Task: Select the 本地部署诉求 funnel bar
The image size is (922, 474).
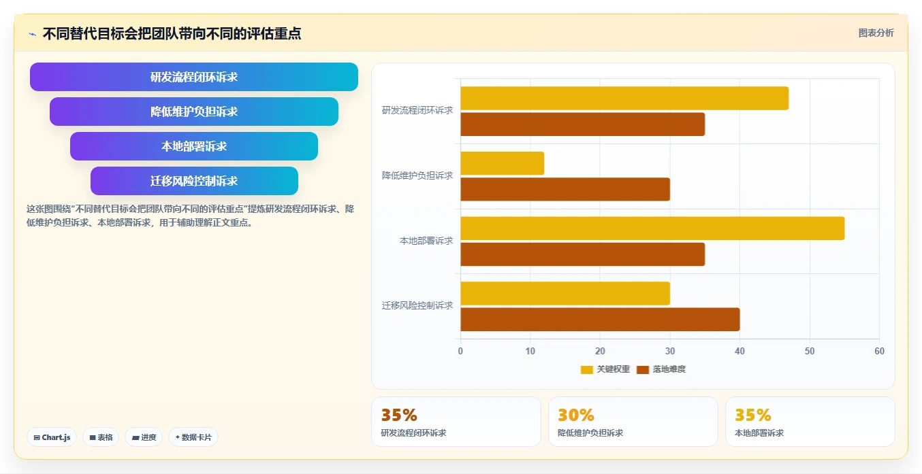Action: coord(194,146)
